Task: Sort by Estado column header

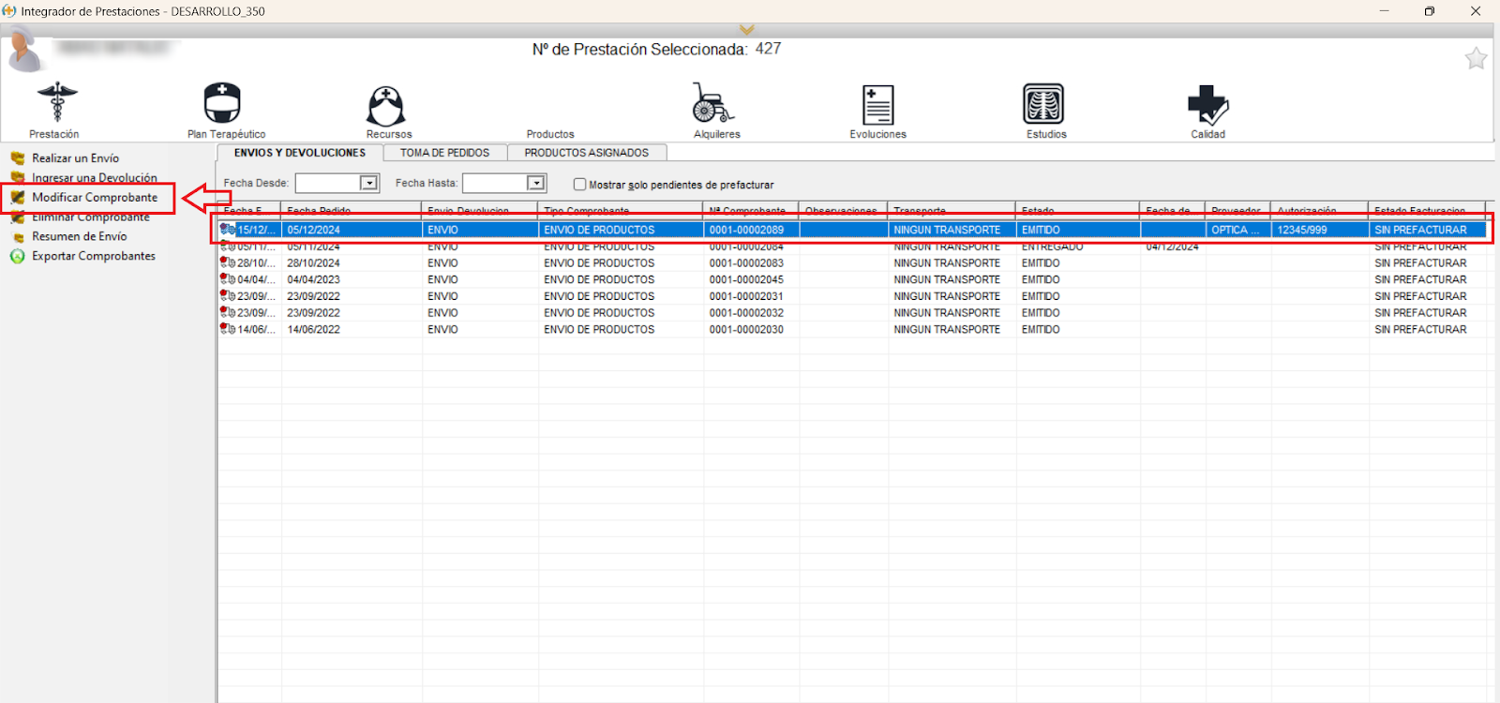Action: coord(1078,210)
